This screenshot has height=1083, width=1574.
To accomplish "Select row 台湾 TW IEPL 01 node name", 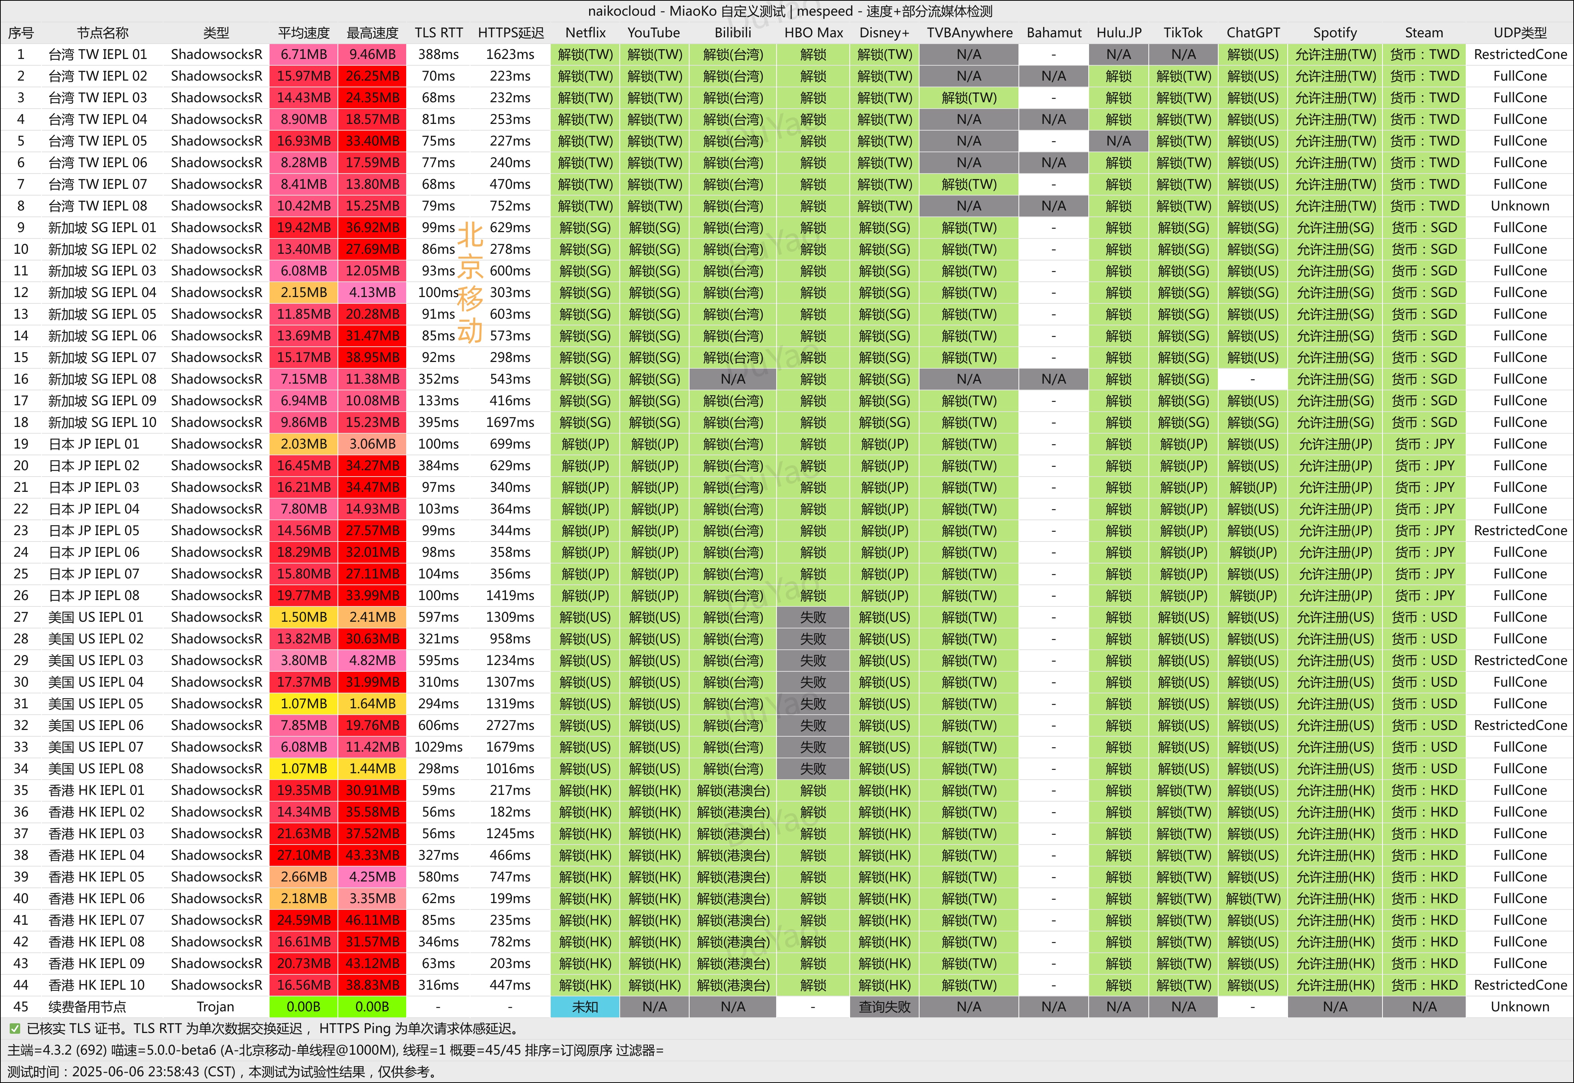I will point(97,54).
